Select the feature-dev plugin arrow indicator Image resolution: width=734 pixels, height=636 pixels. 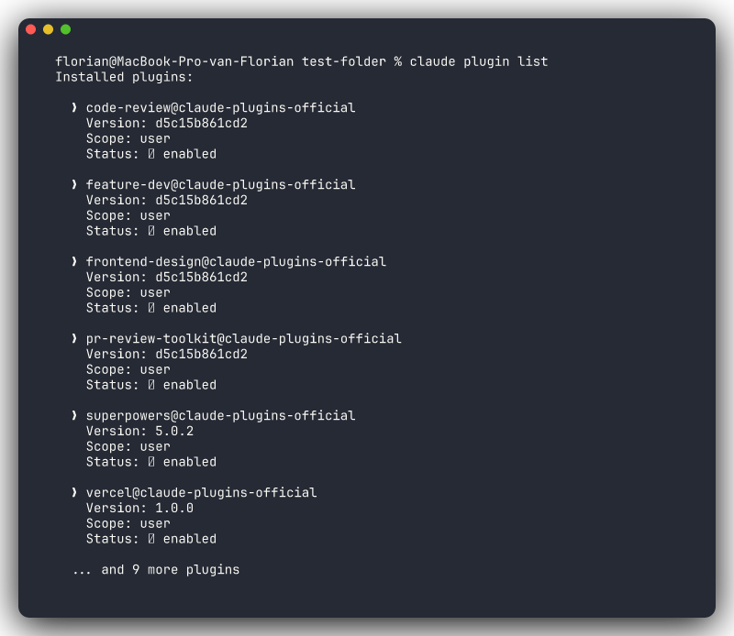76,184
